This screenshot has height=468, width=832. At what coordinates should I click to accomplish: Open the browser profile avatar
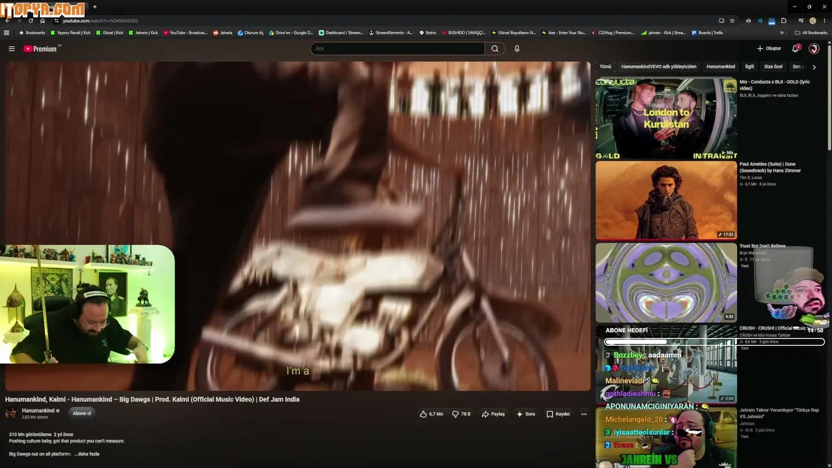tap(812, 21)
